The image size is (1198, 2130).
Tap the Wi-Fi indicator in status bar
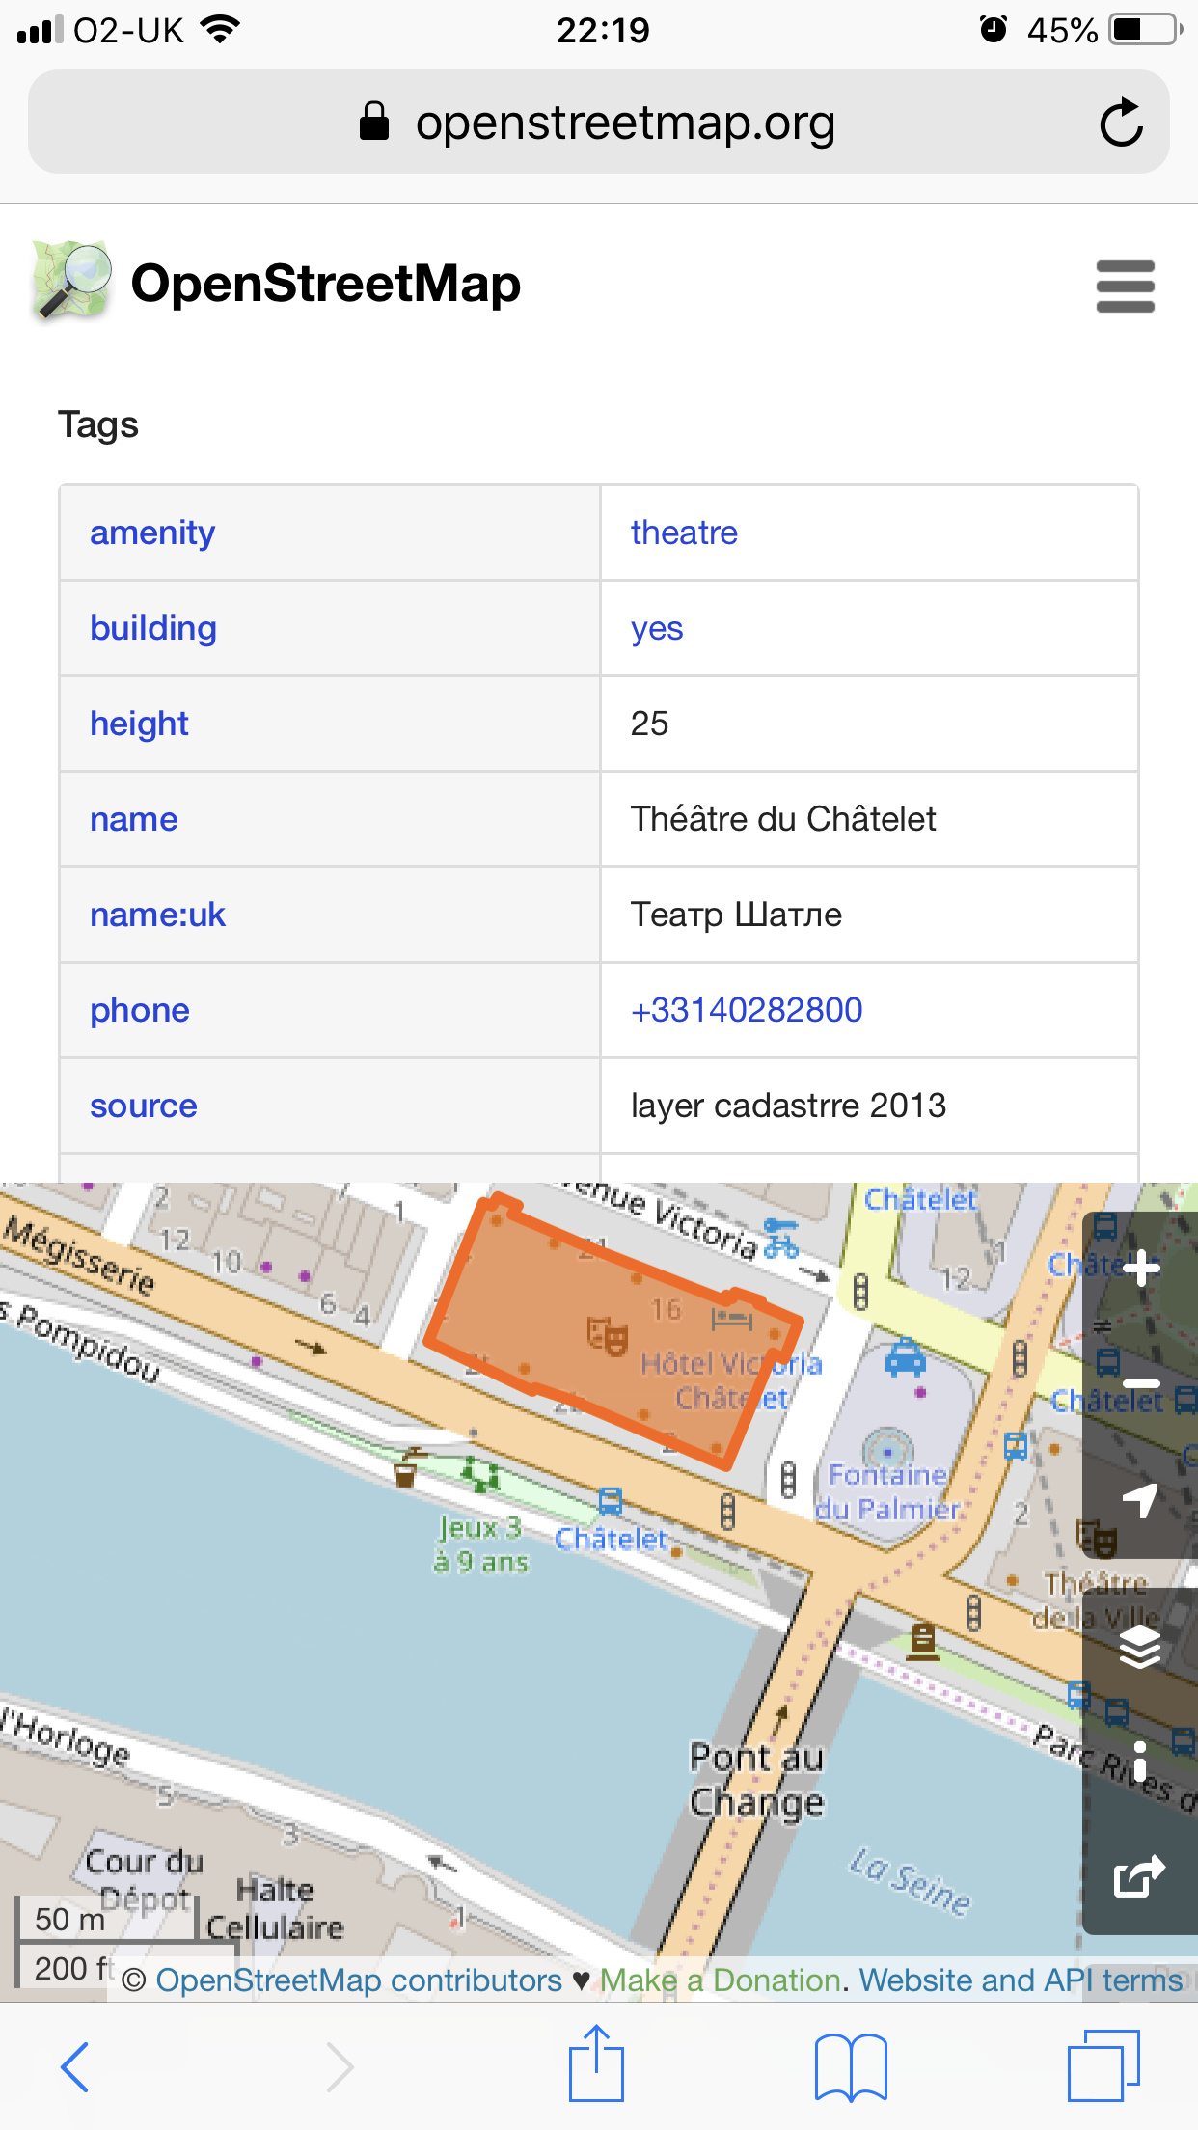(x=221, y=30)
